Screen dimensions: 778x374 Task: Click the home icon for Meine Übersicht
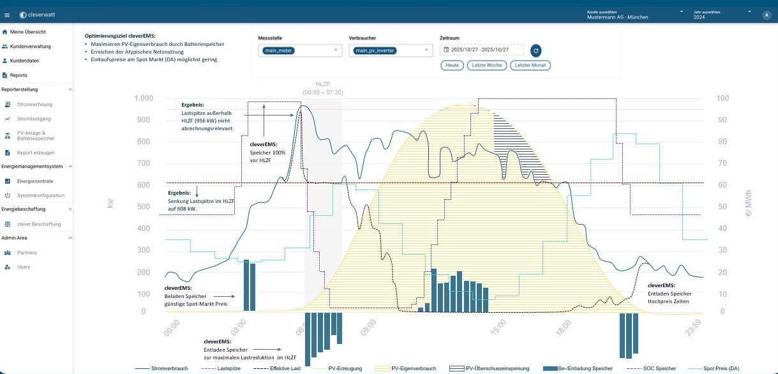(x=5, y=31)
